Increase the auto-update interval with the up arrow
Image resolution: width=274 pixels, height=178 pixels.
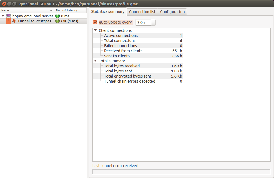point(153,21)
